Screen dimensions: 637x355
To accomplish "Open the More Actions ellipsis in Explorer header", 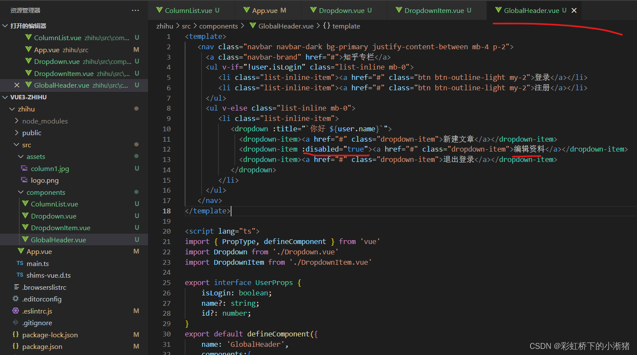I will [135, 10].
